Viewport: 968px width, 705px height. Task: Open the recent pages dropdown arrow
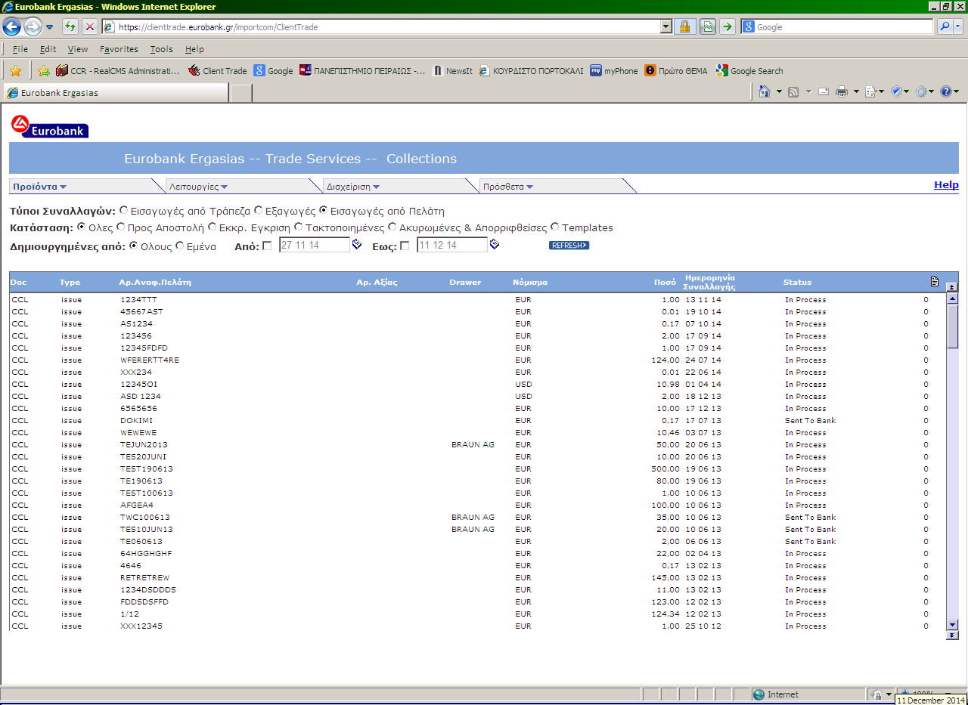[x=50, y=26]
